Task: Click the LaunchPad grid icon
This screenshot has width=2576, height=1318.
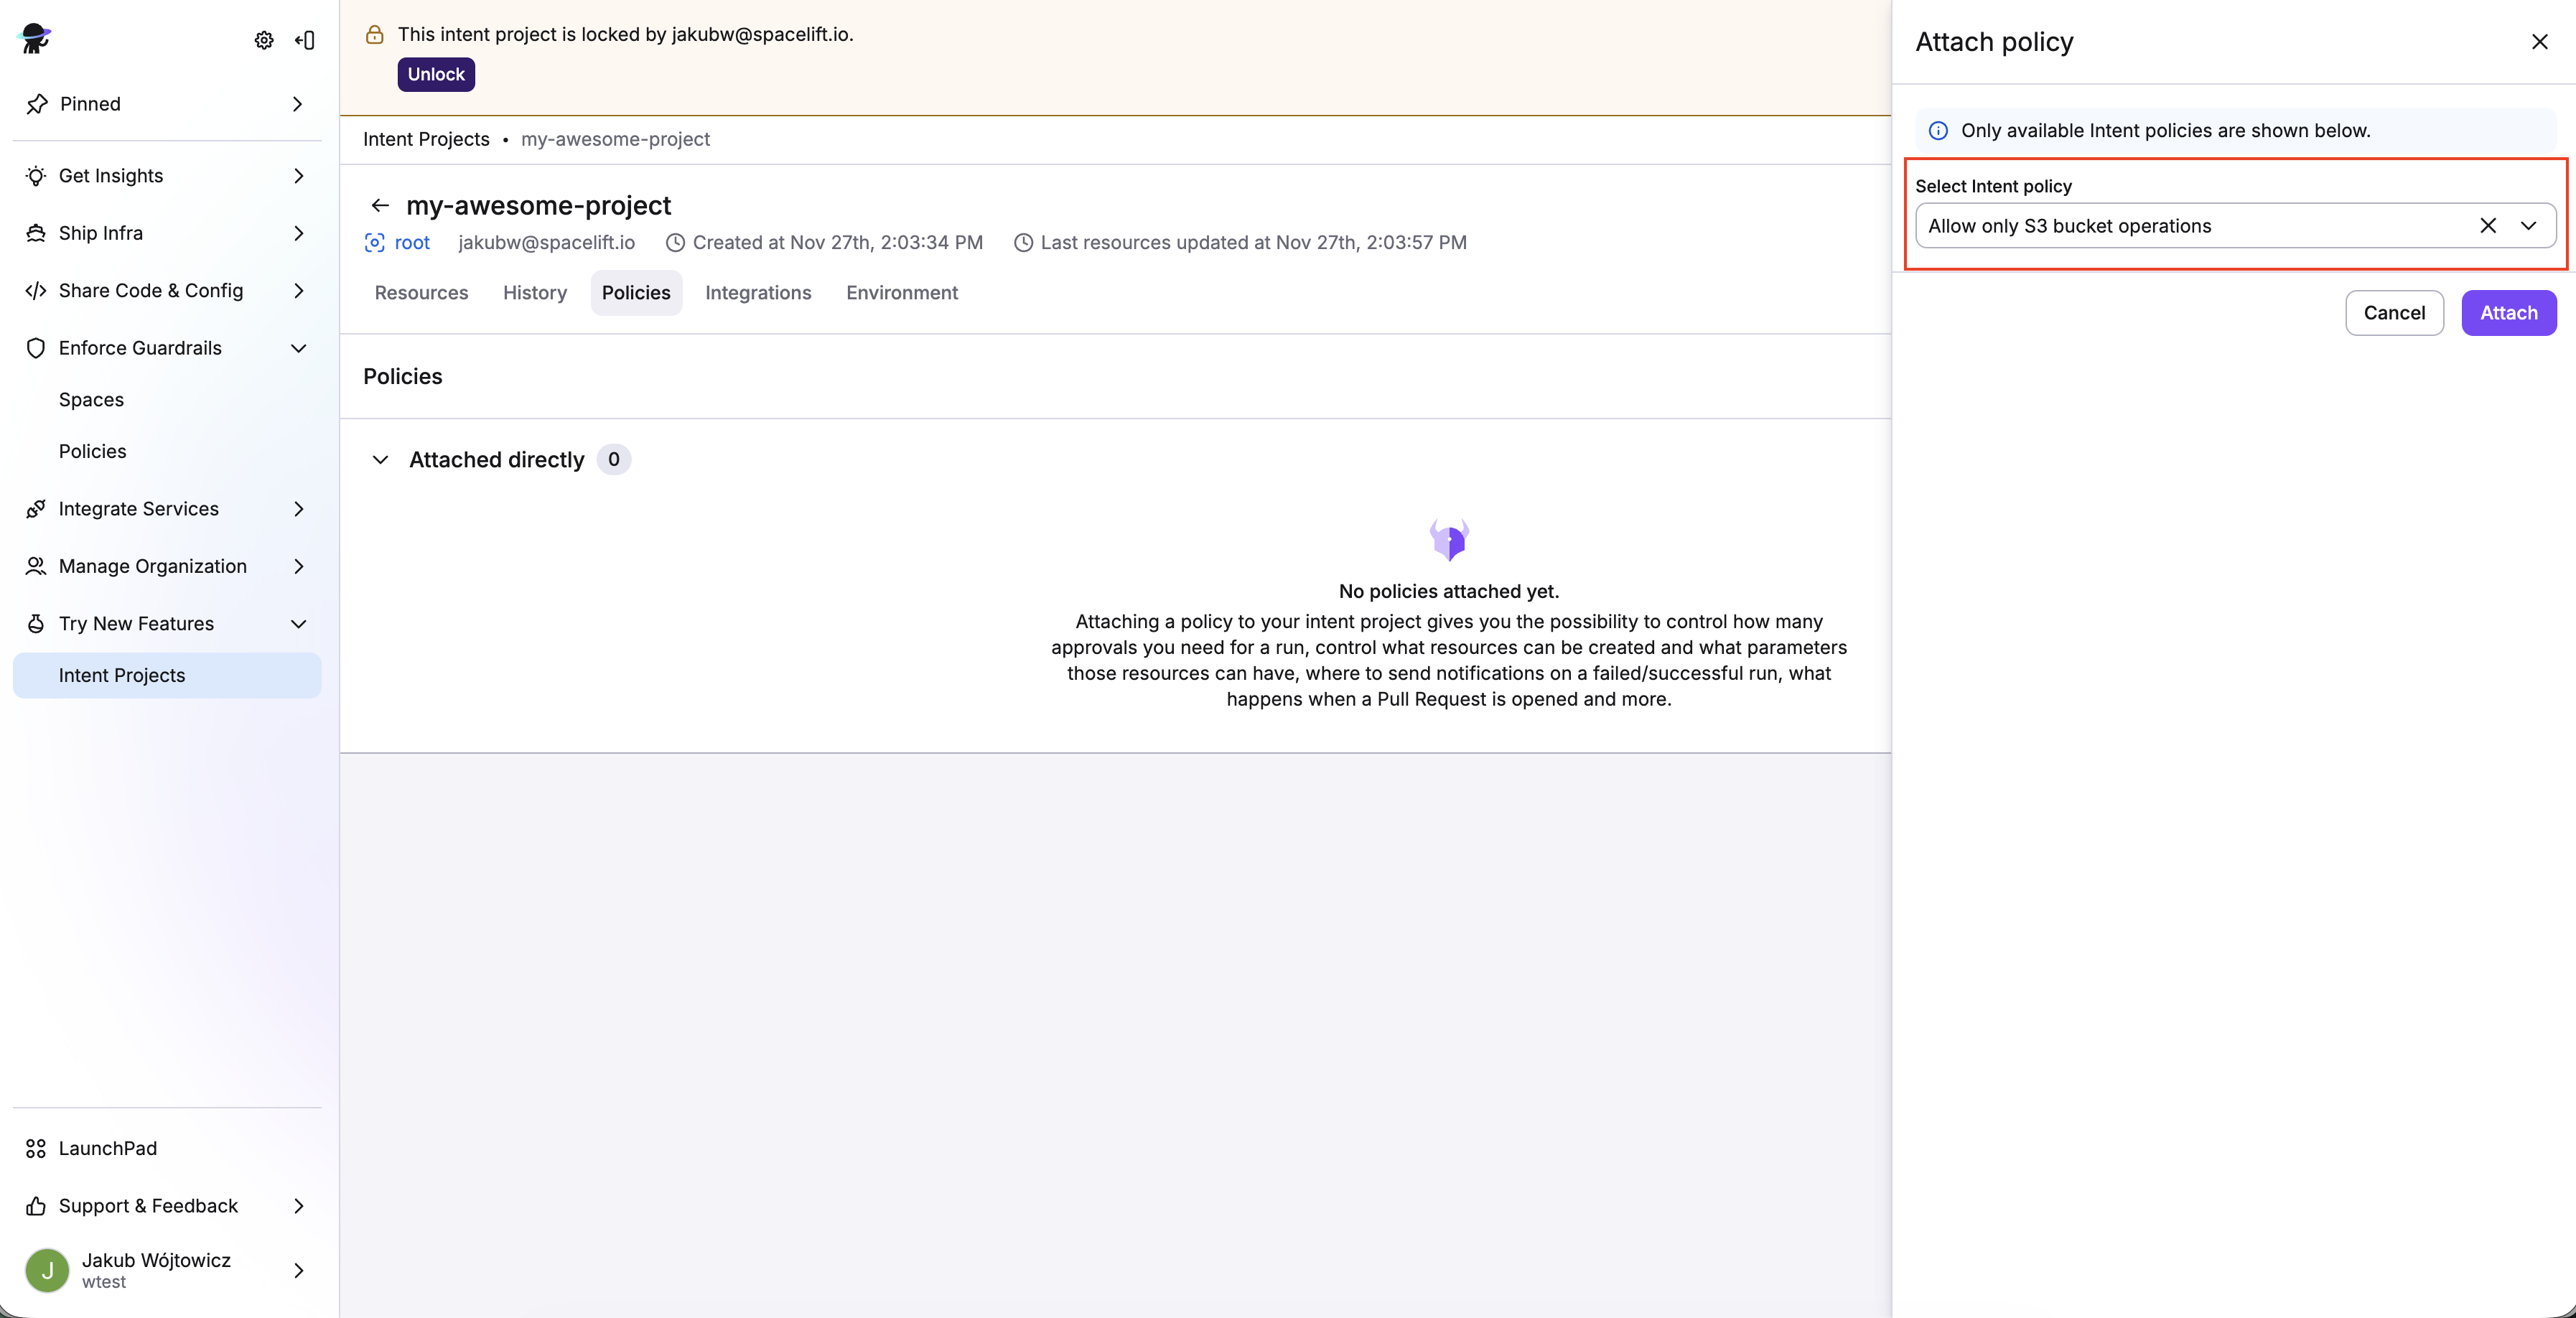Action: tap(36, 1148)
